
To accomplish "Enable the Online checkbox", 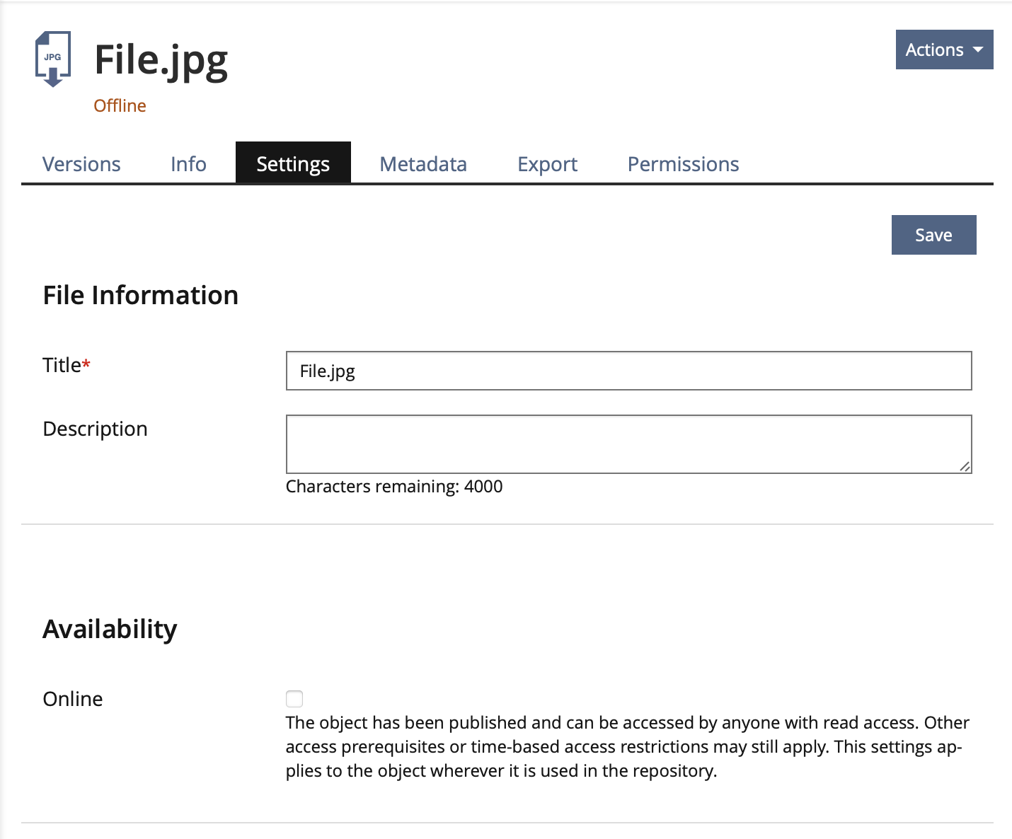I will (294, 699).
